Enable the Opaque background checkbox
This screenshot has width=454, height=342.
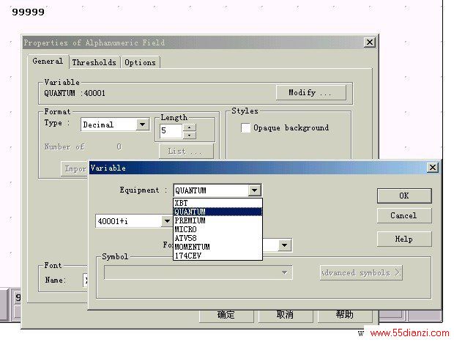[245, 127]
